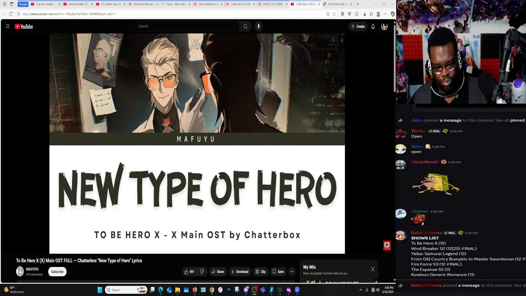The width and height of the screenshot is (526, 296).
Task: Open browser settings and more menu
Action: pos(385,14)
